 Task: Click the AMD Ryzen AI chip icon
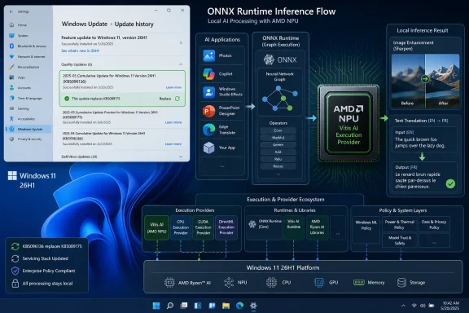click(x=169, y=283)
